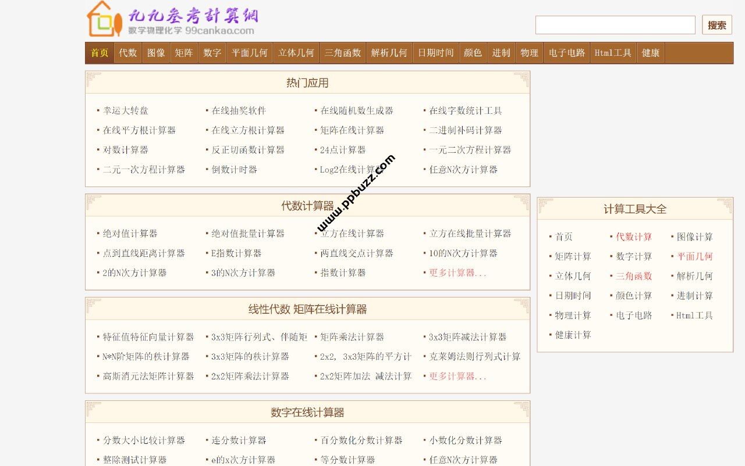Click 平面几何 in 计算工具大全 sidebar
Viewport: 745px width, 466px height.
point(694,256)
